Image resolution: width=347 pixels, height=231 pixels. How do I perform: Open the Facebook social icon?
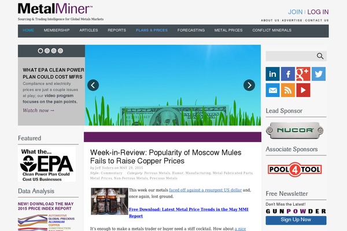tap(288, 74)
